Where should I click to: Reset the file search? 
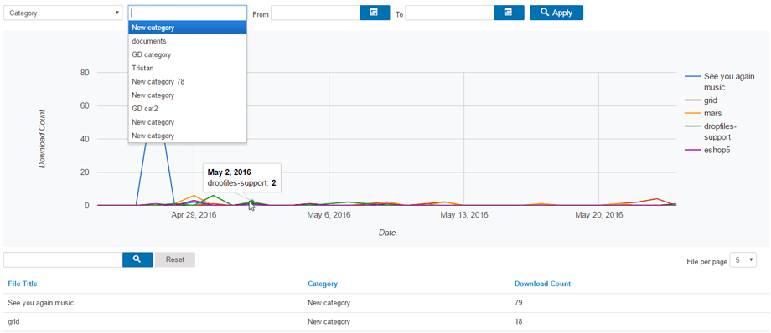(x=175, y=259)
